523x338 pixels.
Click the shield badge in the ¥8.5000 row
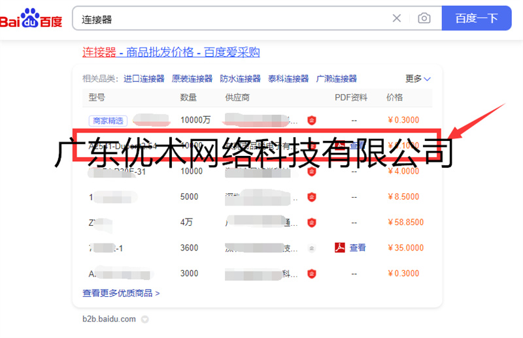(x=312, y=197)
